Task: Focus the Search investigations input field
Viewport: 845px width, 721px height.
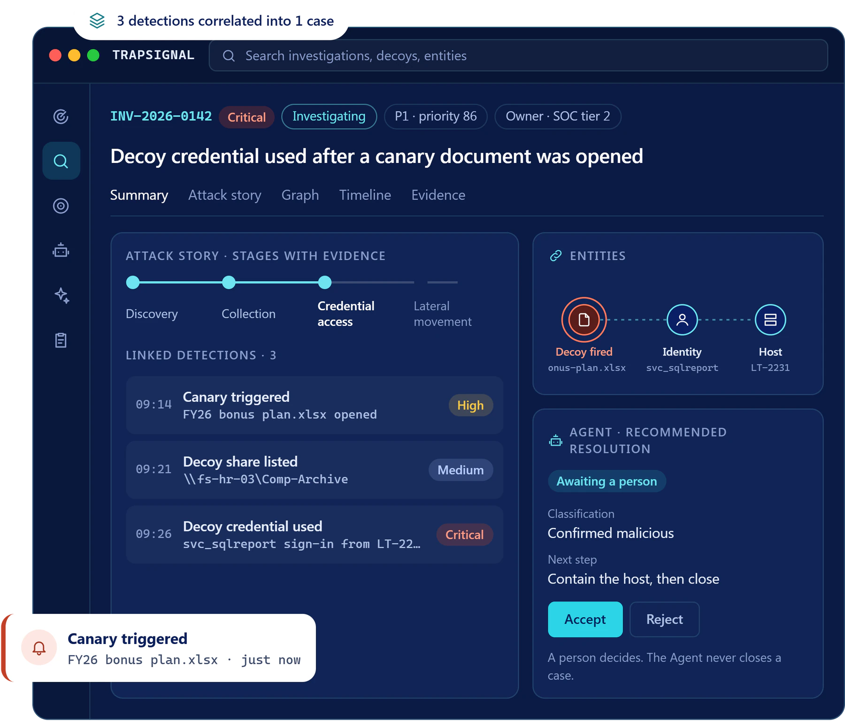Action: [x=518, y=56]
